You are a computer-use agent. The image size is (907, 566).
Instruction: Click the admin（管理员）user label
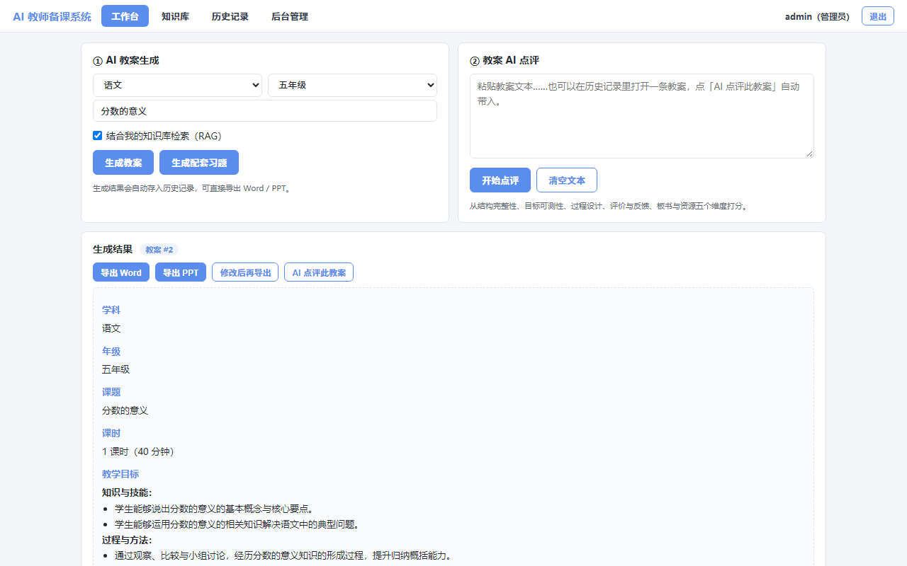[817, 16]
